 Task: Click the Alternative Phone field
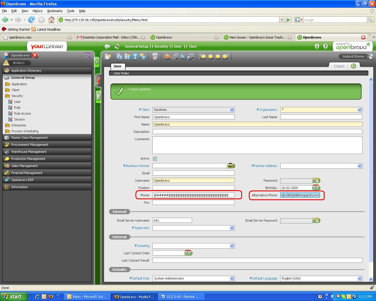[300, 195]
